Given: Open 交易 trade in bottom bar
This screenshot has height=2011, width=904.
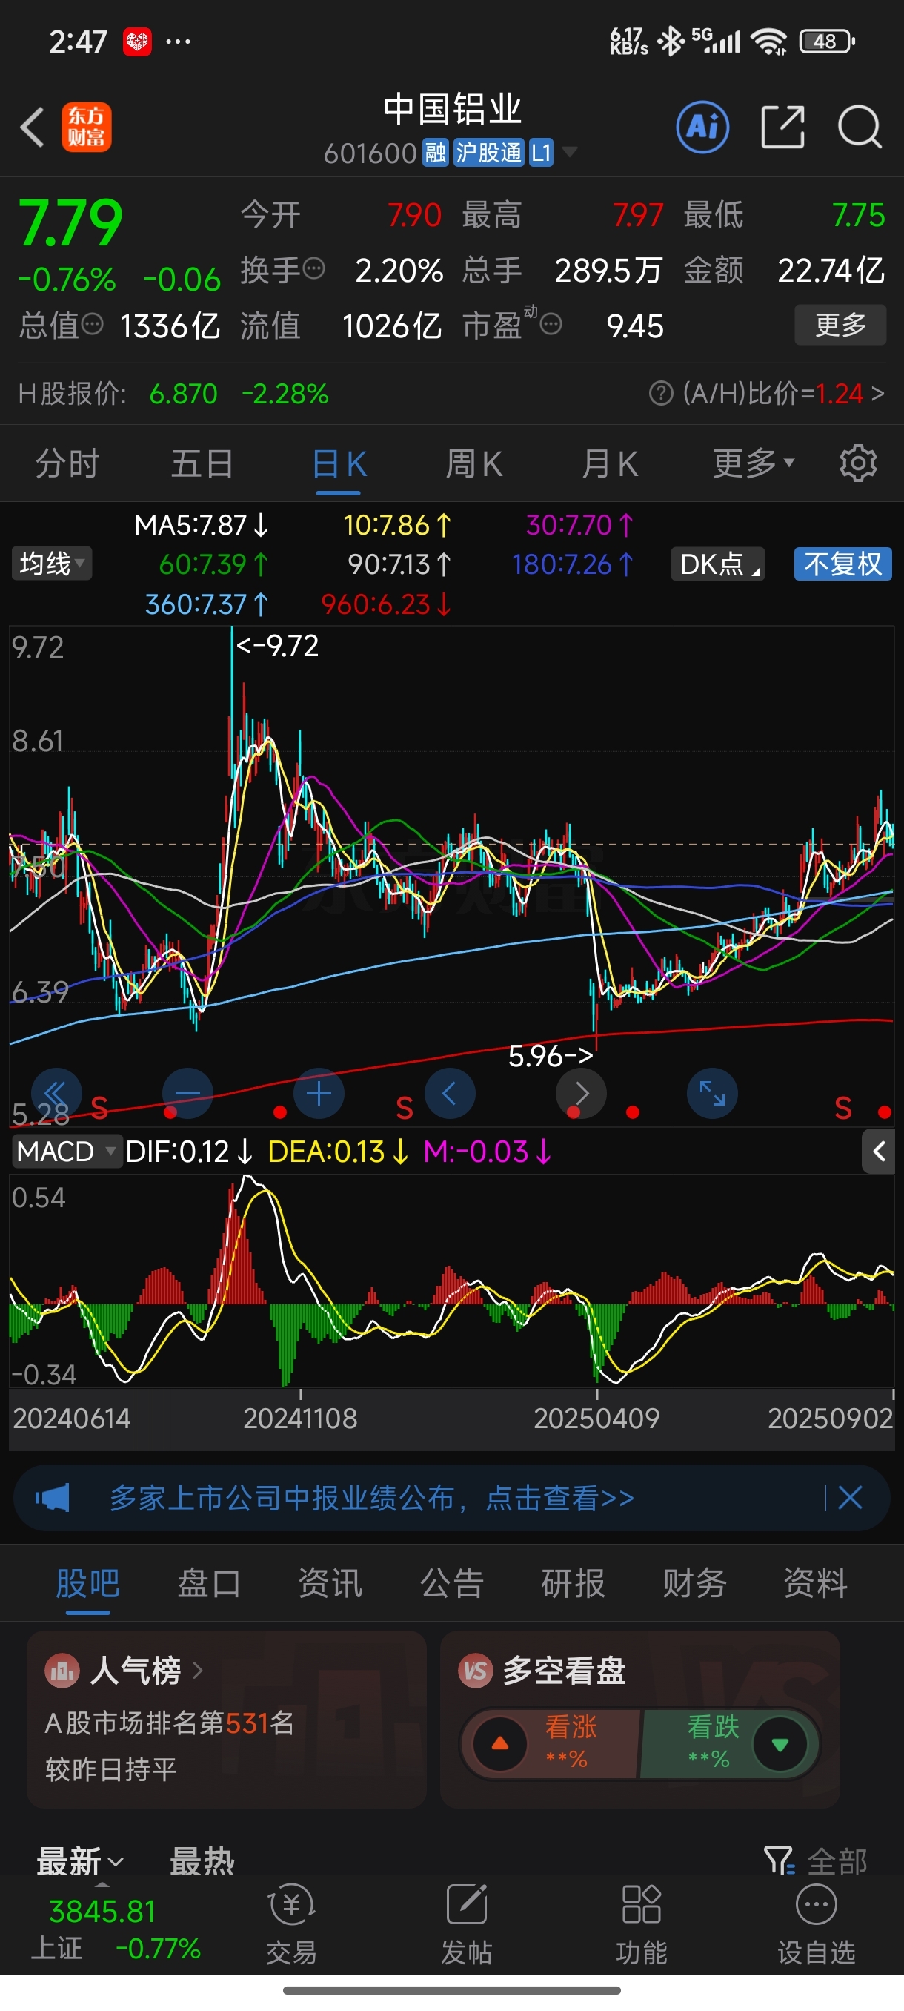Looking at the screenshot, I should [292, 1926].
